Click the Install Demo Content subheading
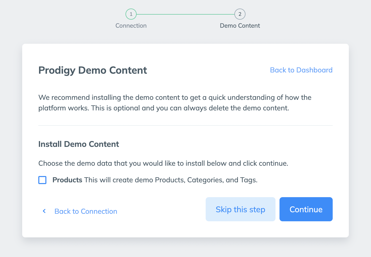 point(79,144)
